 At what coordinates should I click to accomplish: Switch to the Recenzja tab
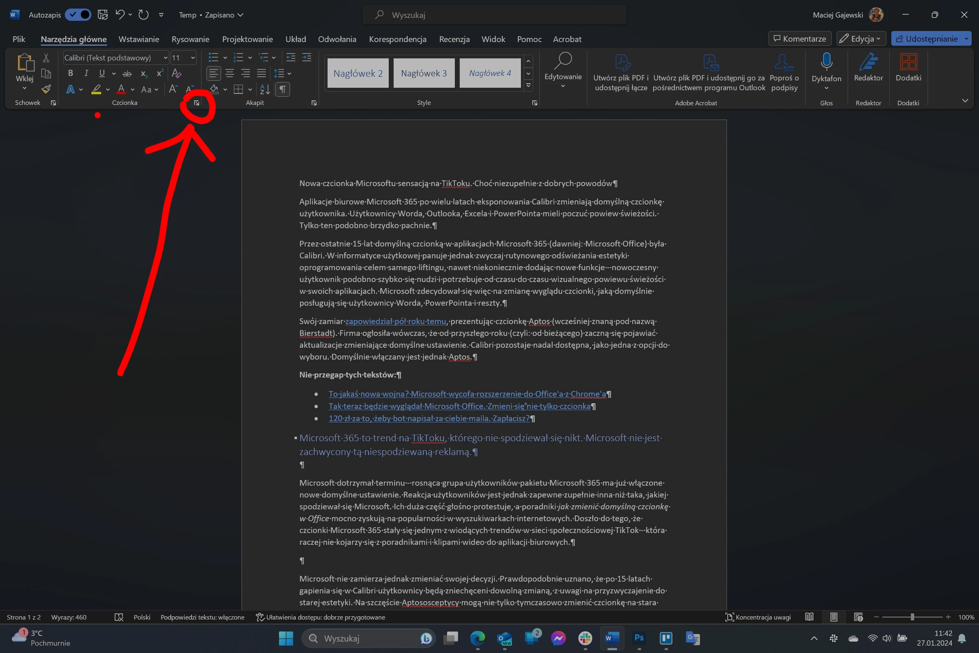tap(454, 39)
